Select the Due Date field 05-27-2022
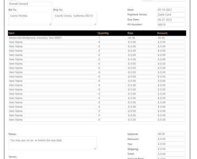 point(171,19)
